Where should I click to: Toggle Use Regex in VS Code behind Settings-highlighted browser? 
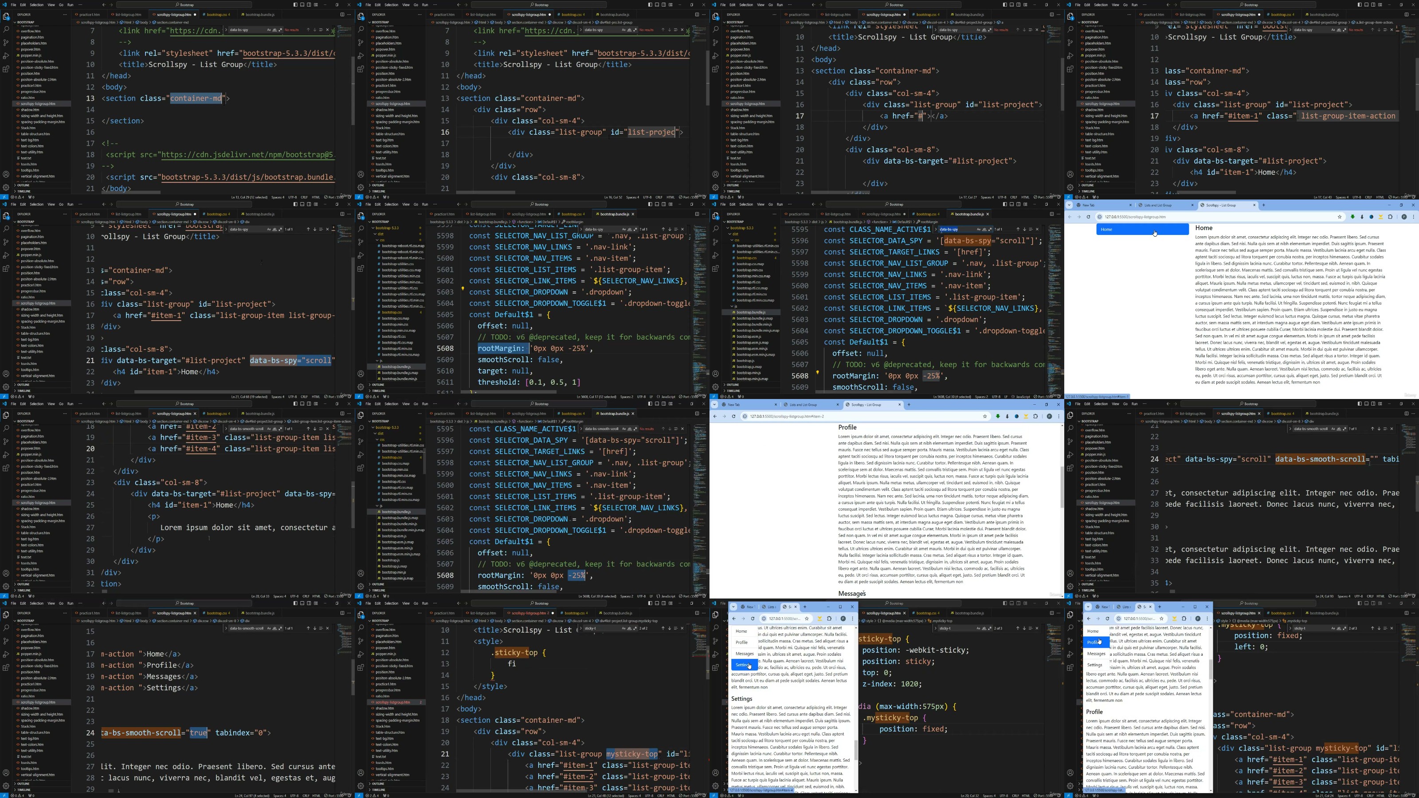coord(991,628)
